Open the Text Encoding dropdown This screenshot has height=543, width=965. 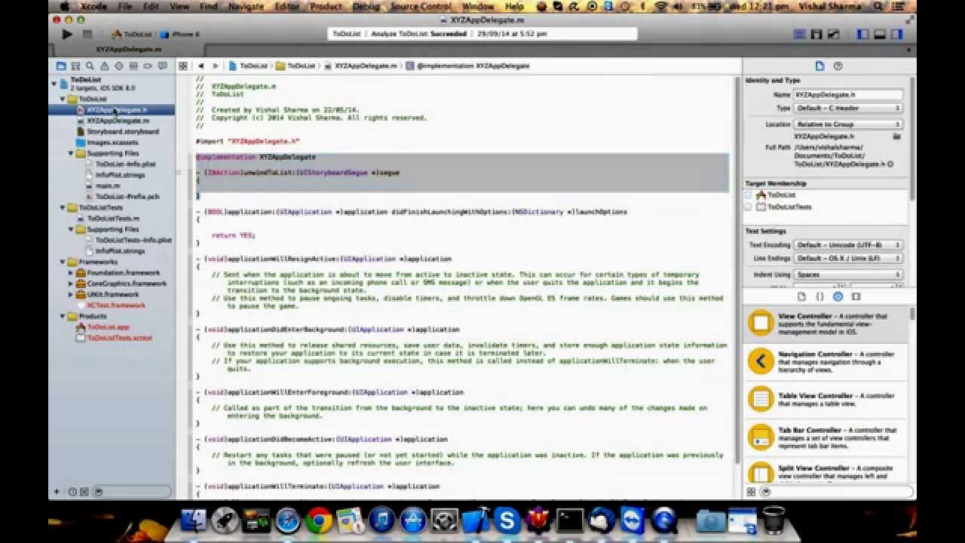pos(848,245)
